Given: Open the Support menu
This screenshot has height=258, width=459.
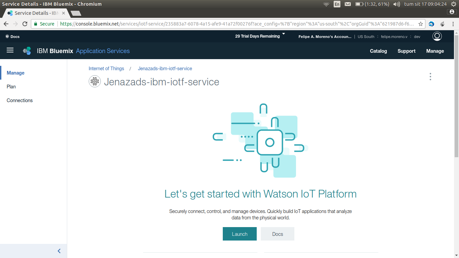Looking at the screenshot, I should tap(407, 51).
